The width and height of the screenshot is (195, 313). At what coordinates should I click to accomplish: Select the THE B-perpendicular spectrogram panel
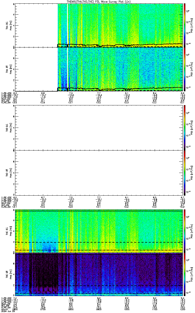(99, 231)
